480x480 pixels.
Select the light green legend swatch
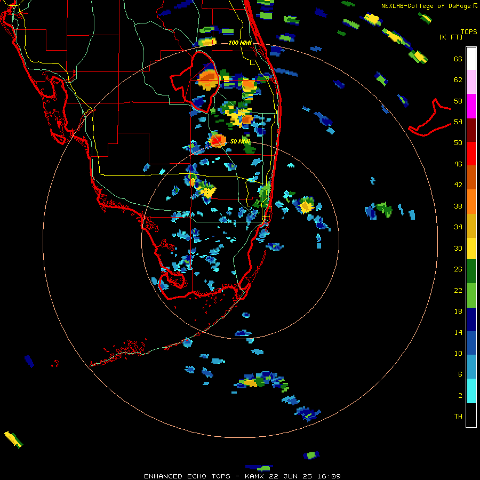click(x=471, y=295)
